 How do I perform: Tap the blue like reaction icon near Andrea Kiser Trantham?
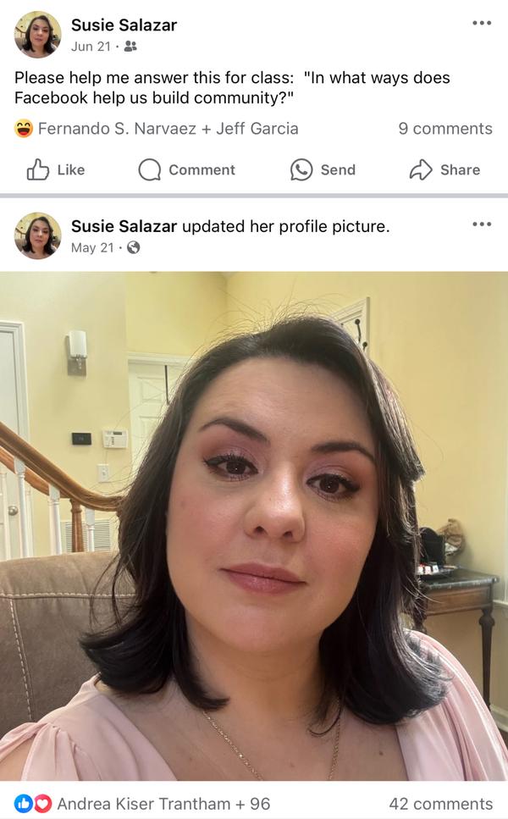(23, 803)
